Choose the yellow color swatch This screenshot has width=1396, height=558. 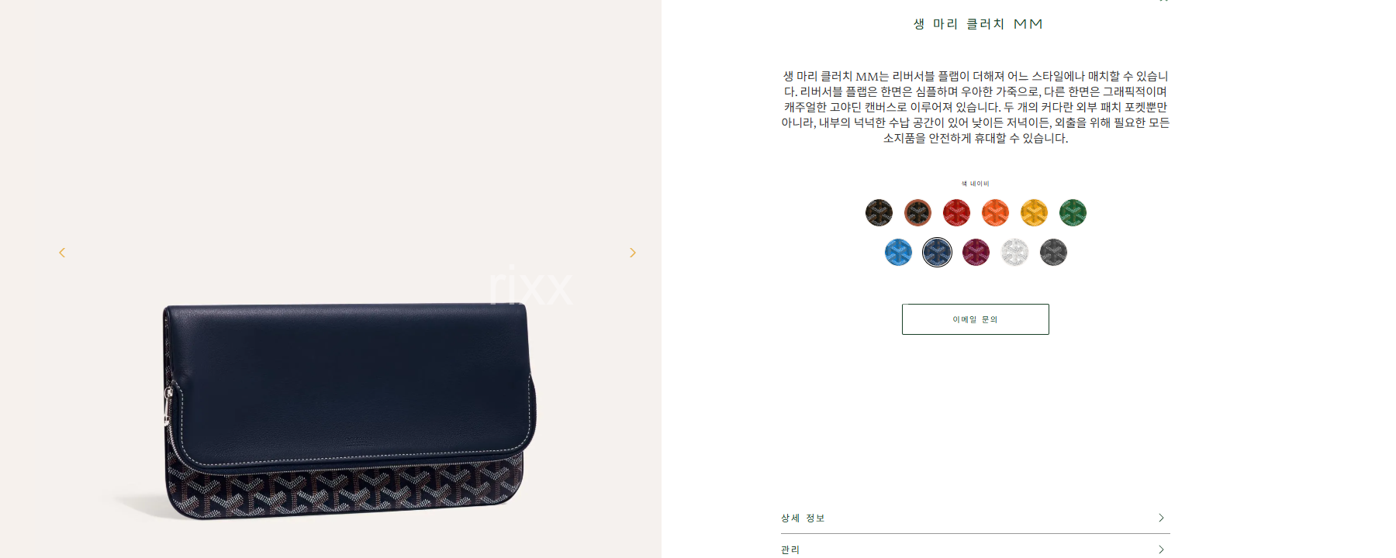tap(1034, 212)
